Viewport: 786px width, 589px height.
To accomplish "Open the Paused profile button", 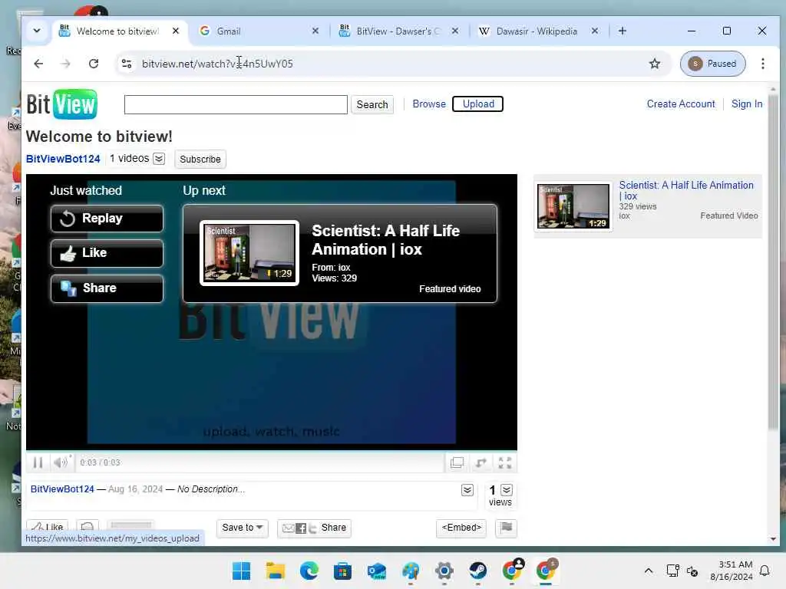I will click(x=712, y=64).
